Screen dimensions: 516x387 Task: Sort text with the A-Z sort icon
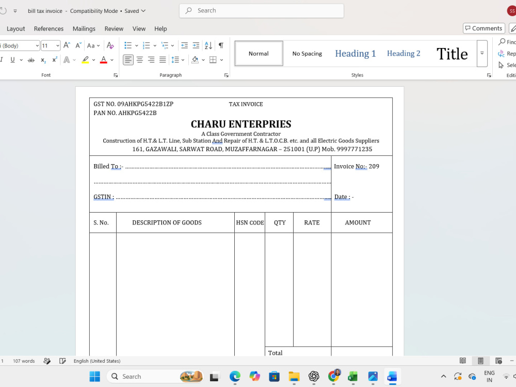(208, 45)
